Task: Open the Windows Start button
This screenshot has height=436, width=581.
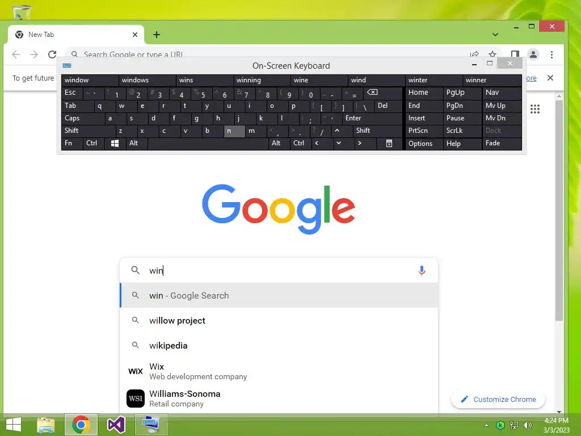Action: pos(14,425)
